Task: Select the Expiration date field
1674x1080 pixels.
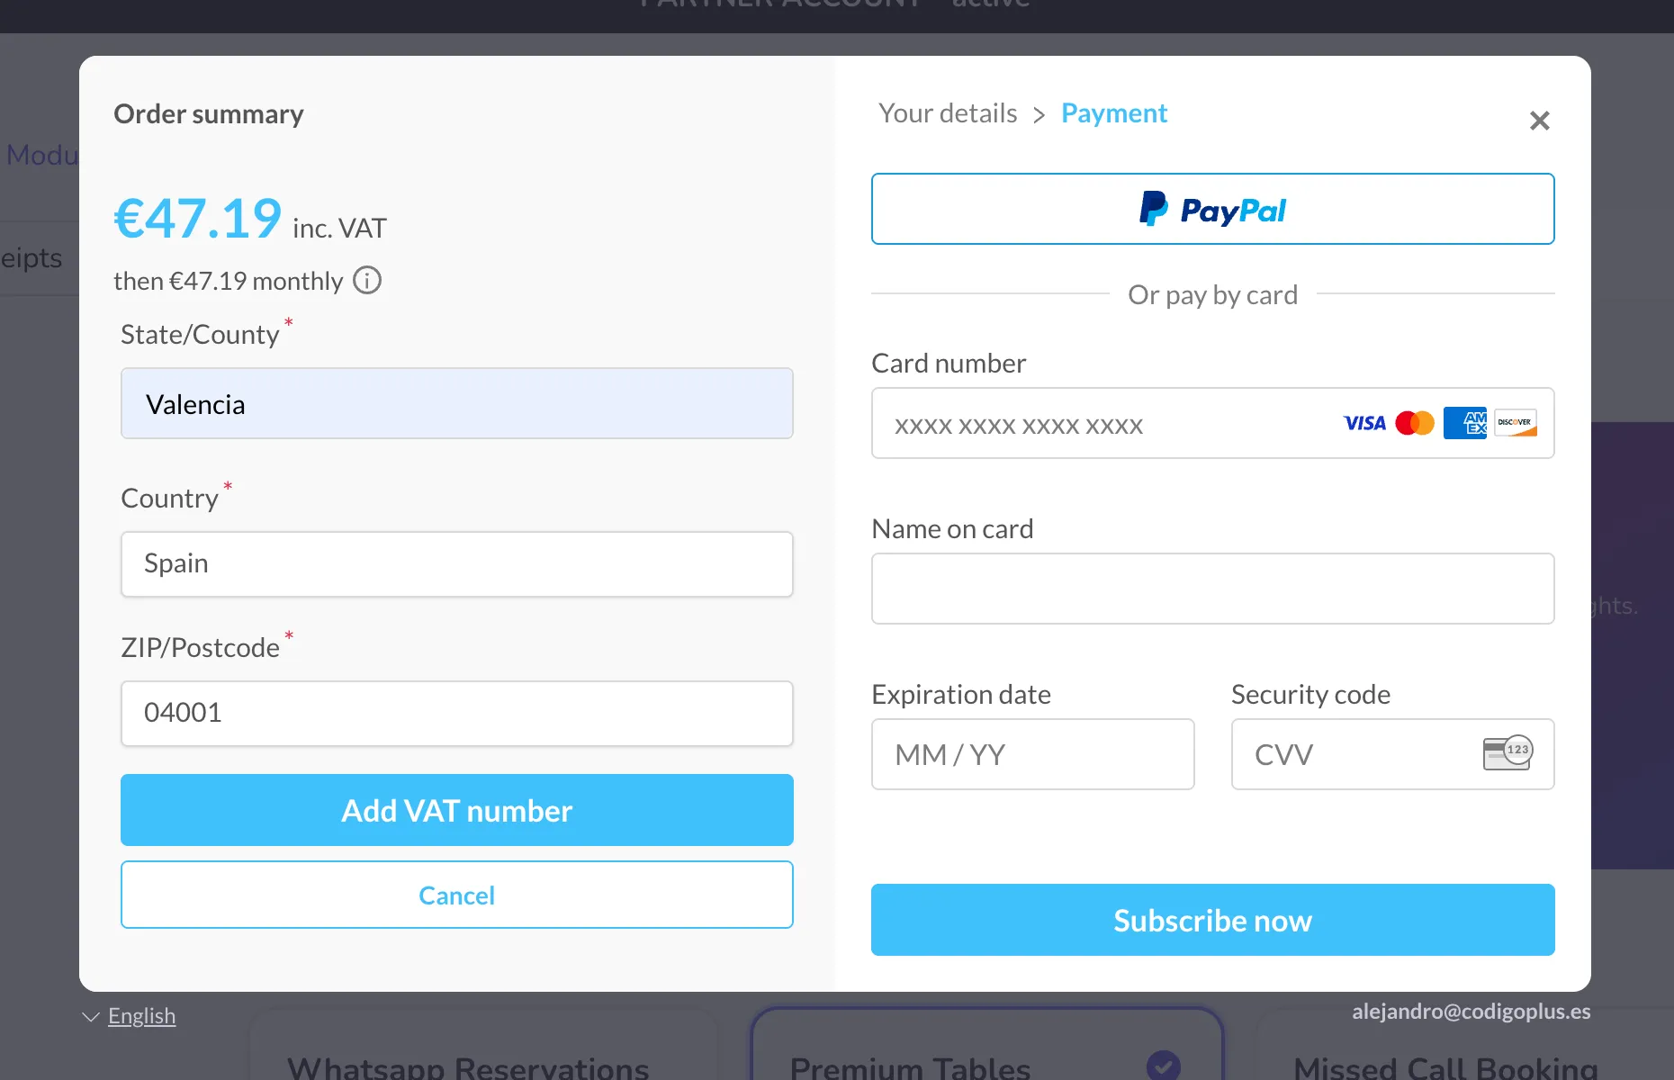Action: point(1032,754)
